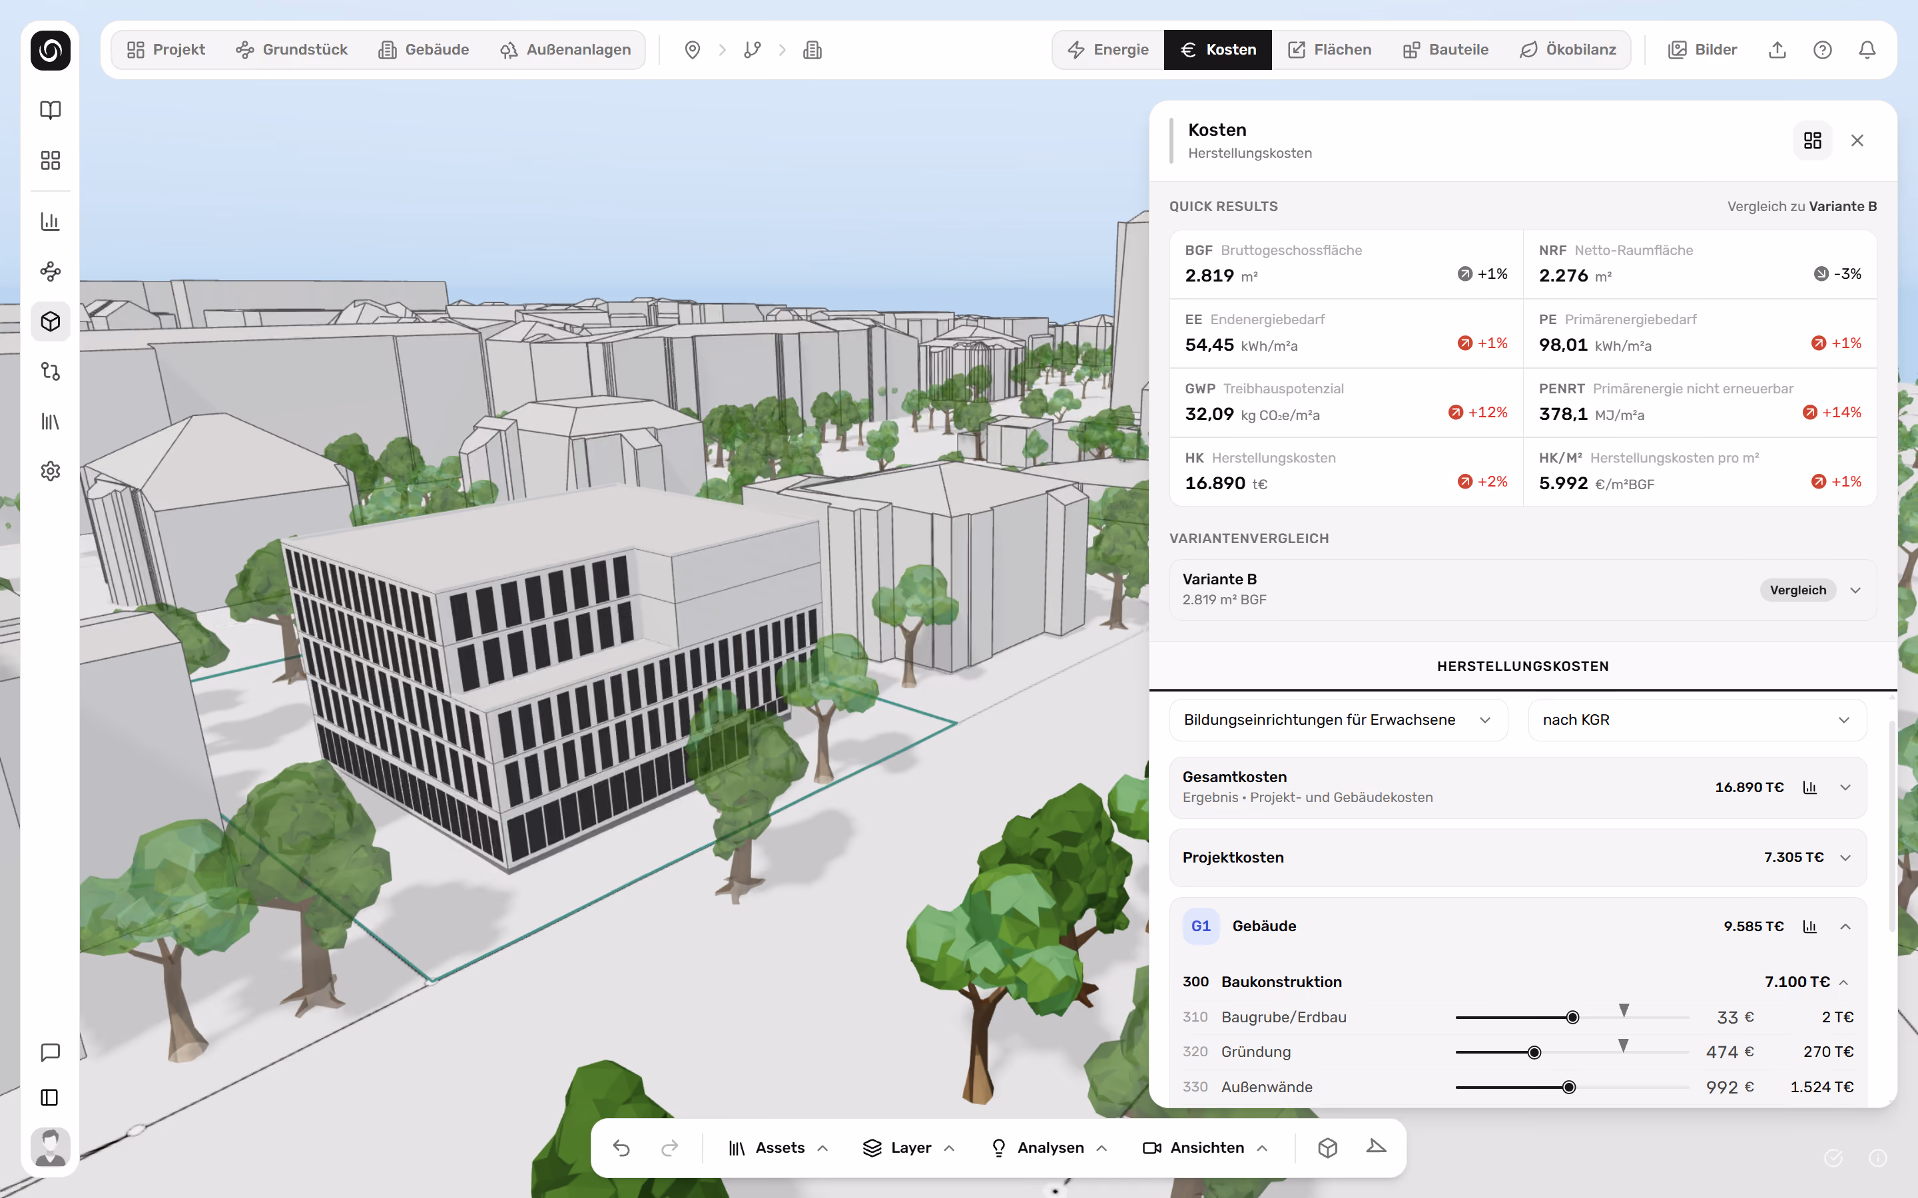Open the bar chart icon in sidebar
1918x1198 pixels.
[50, 222]
